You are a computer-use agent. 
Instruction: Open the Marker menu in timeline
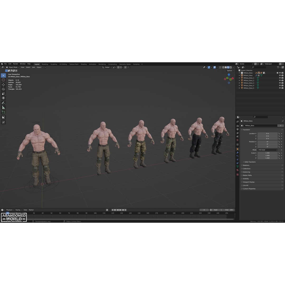[x=31, y=210]
